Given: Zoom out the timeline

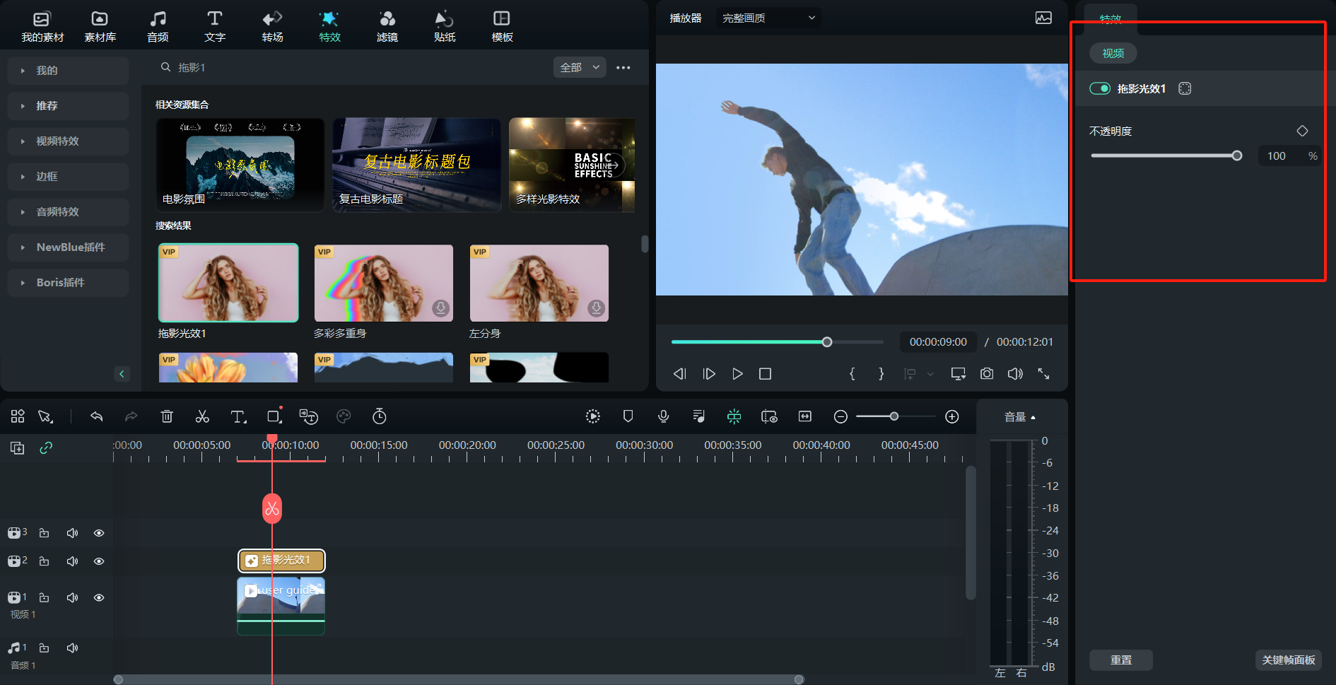Looking at the screenshot, I should pos(840,416).
